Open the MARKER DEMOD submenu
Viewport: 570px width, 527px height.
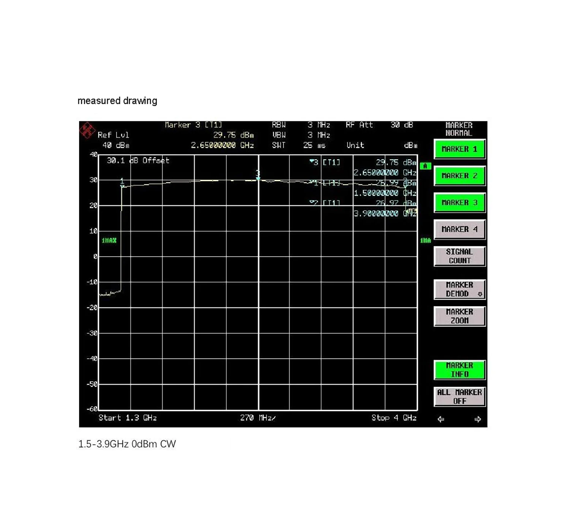point(459,290)
